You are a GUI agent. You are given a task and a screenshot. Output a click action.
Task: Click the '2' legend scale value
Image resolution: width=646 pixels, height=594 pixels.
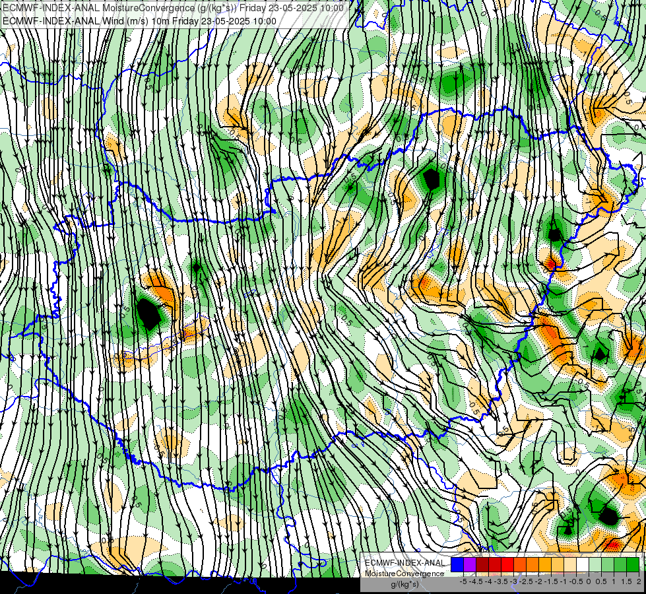[639, 581]
